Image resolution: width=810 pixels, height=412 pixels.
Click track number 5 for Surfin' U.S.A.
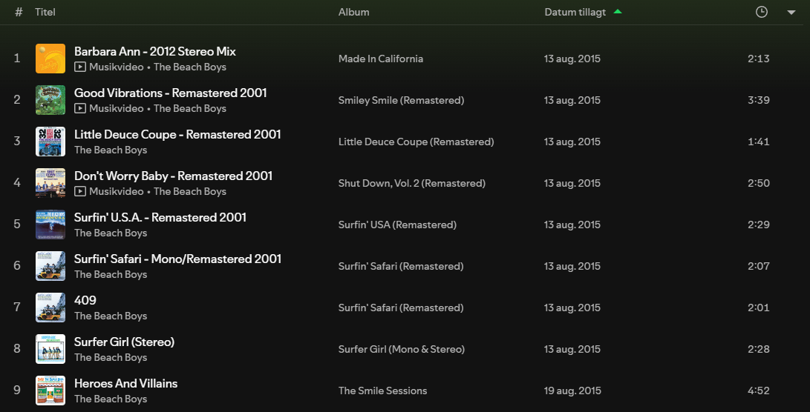tap(17, 225)
